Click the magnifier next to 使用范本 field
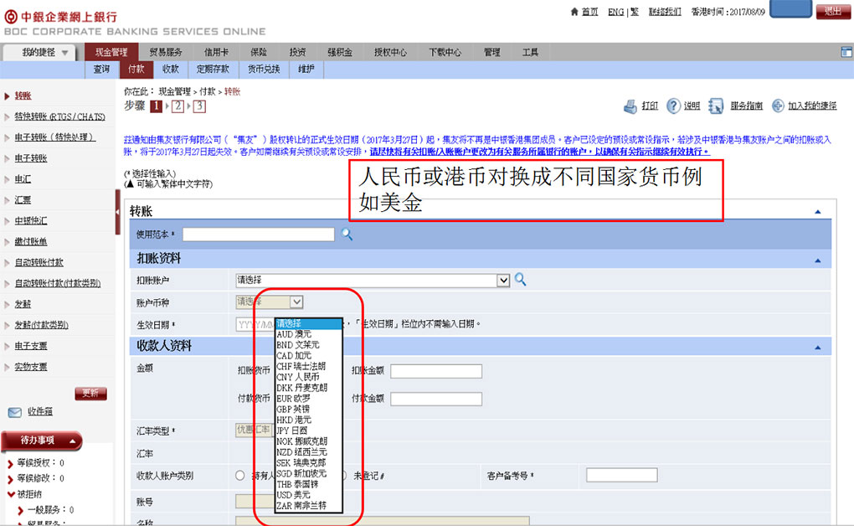Screen dimensions: 854x526 pos(347,235)
